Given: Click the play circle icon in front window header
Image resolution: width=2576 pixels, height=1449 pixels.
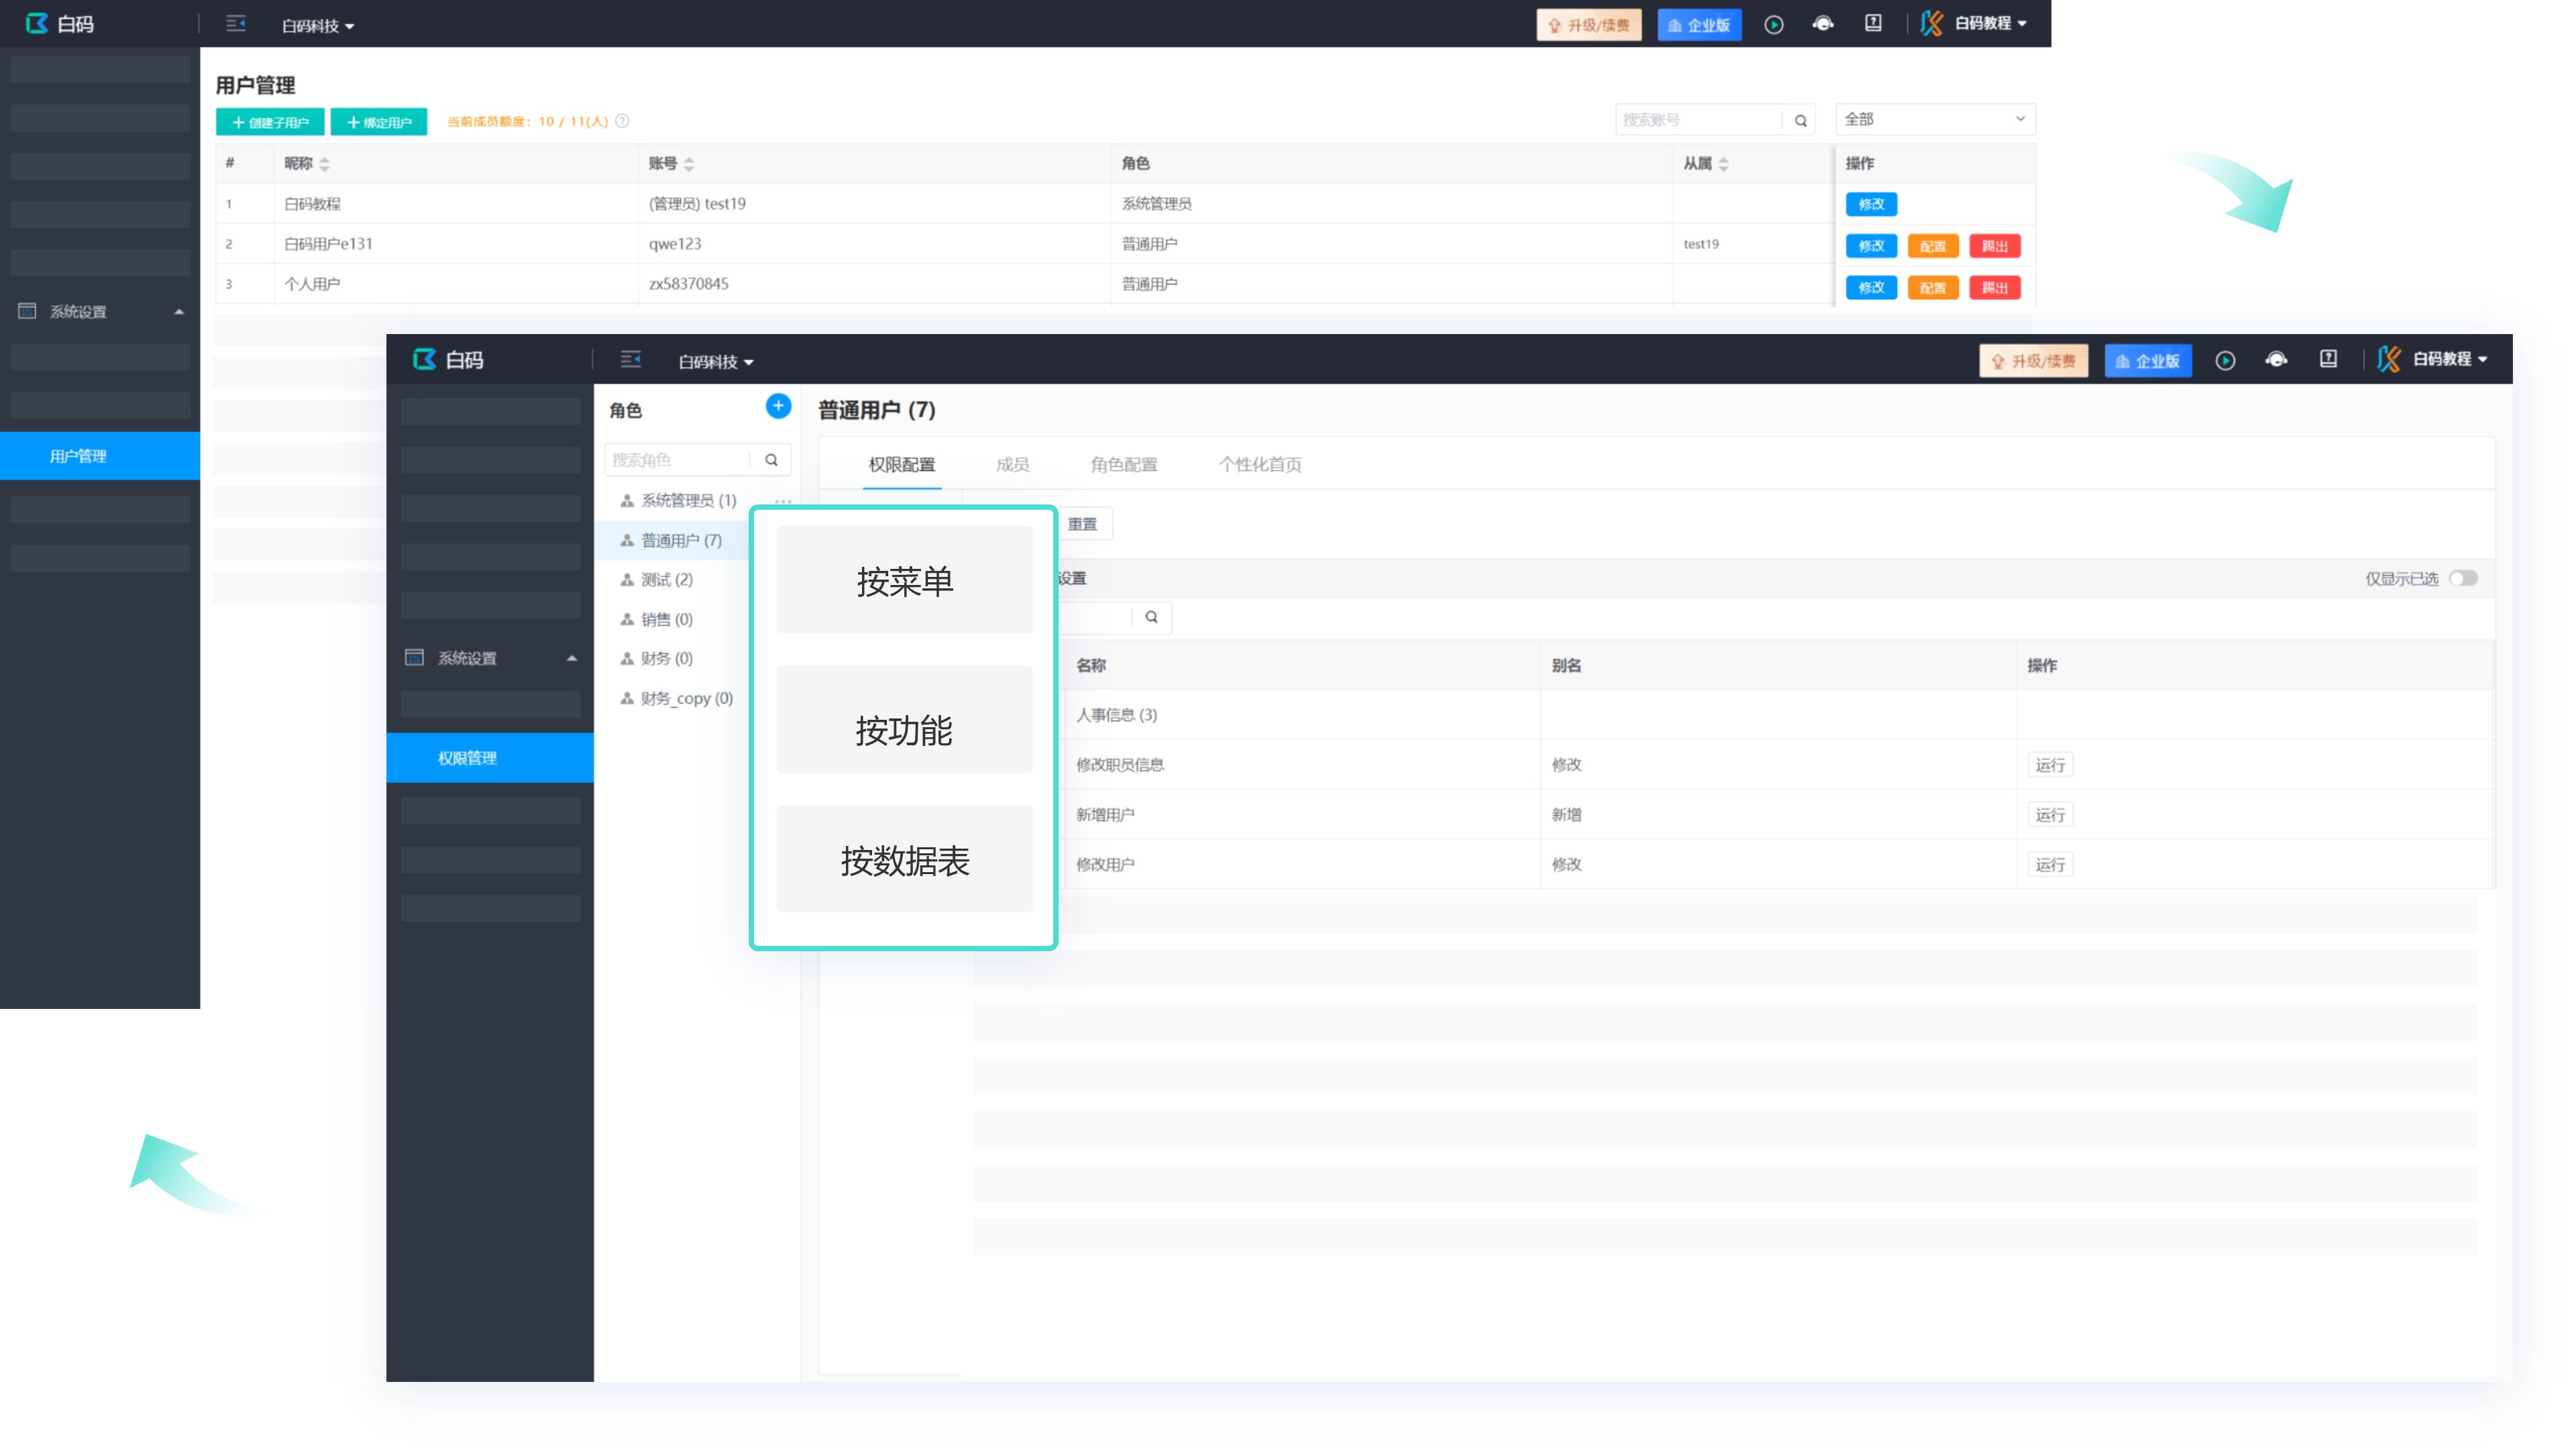Looking at the screenshot, I should coord(2225,361).
